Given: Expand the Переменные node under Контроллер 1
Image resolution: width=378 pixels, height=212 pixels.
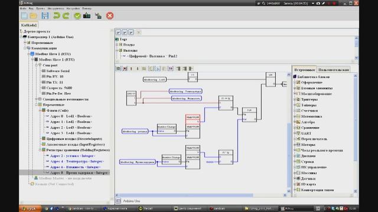Looking at the screenshot, I should point(25,42).
